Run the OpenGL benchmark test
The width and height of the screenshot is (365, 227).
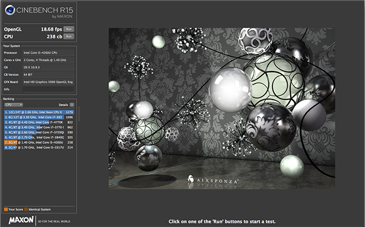click(x=69, y=29)
